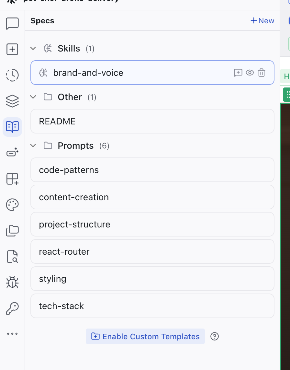Screen dimensions: 290x370
Task: Create a spec with the New button
Action: (x=262, y=20)
